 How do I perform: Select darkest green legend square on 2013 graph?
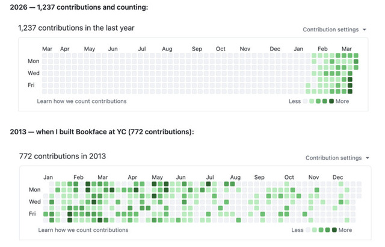(334, 230)
